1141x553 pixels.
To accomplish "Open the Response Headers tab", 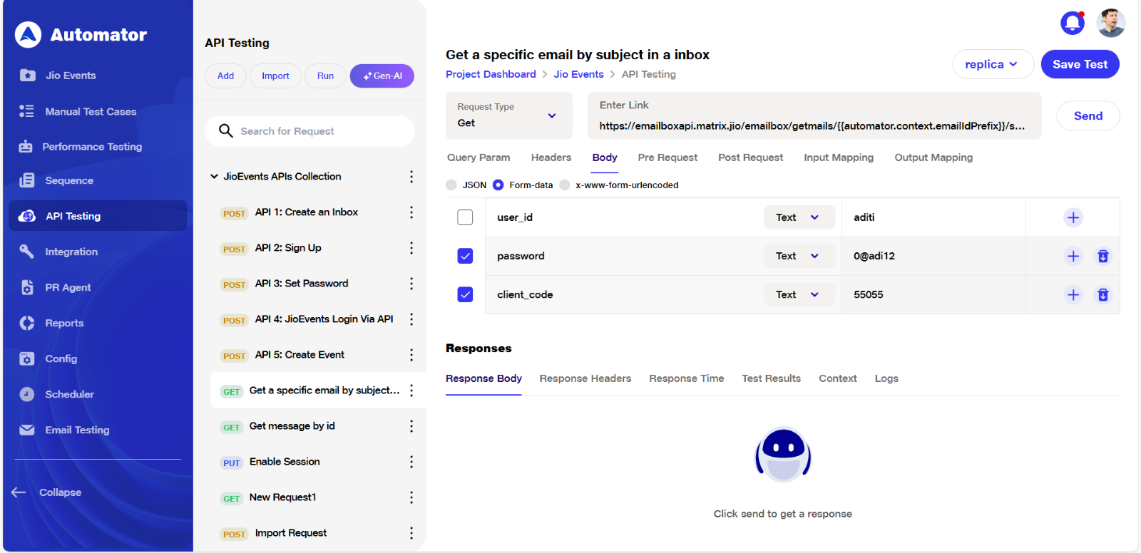I will coord(585,378).
